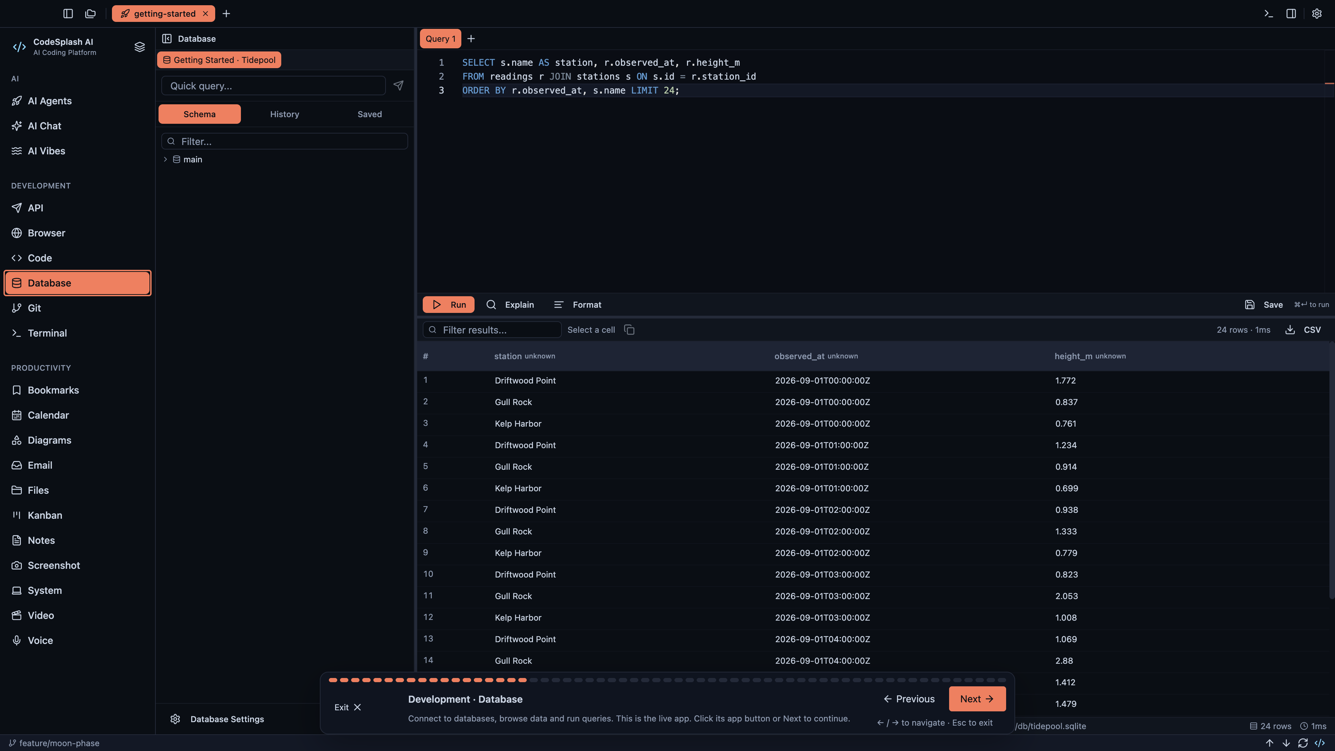1335x751 pixels.
Task: Switch to the History tab
Action: click(x=284, y=114)
